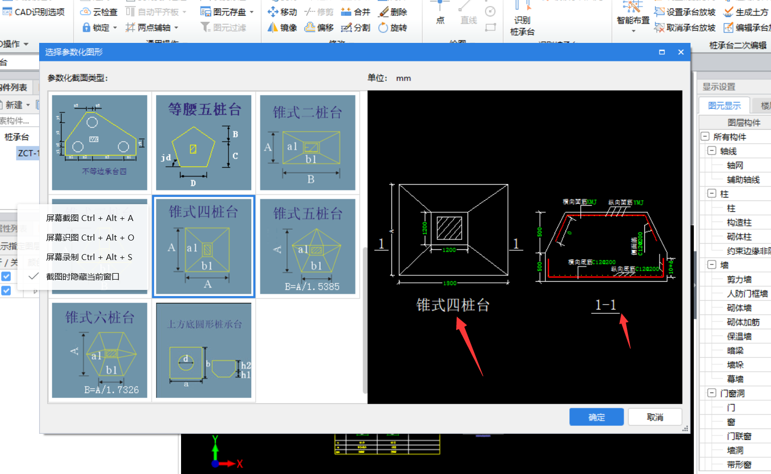Open the 新建 dropdown arrow
The height and width of the screenshot is (474, 771).
click(28, 105)
